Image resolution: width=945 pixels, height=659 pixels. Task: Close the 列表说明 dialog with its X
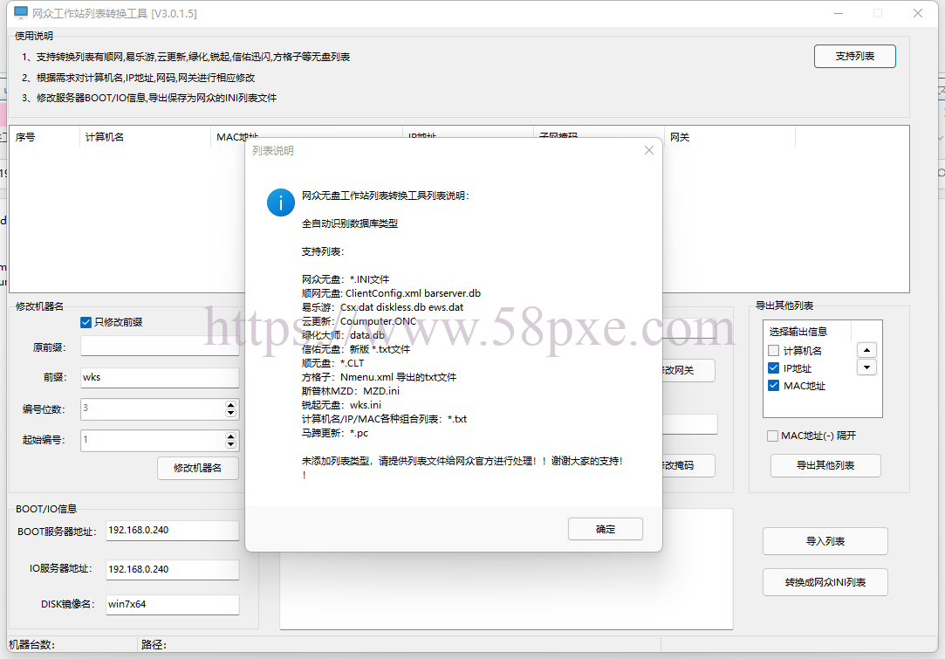click(x=649, y=150)
